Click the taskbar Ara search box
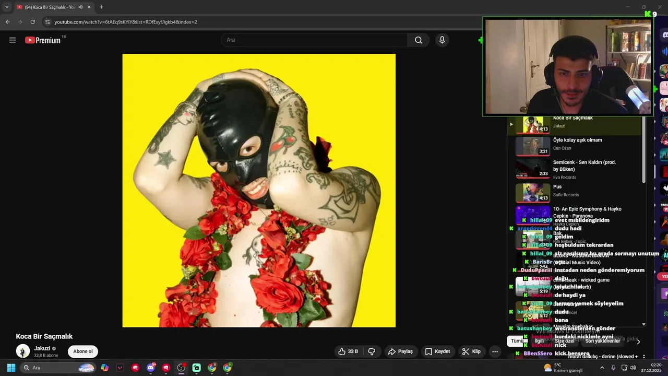This screenshot has width=668, height=376. point(58,368)
